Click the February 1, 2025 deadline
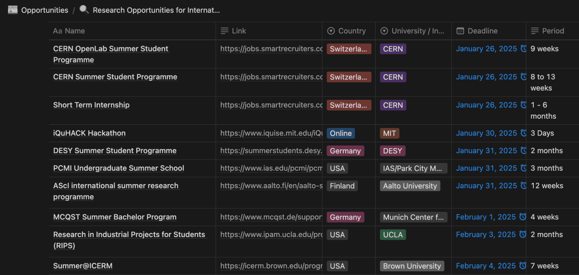 (486, 217)
